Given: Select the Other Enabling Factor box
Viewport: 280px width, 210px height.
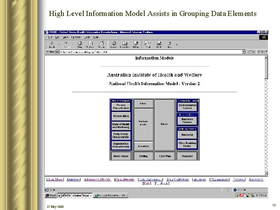Looking at the screenshot, I should [x=187, y=144].
